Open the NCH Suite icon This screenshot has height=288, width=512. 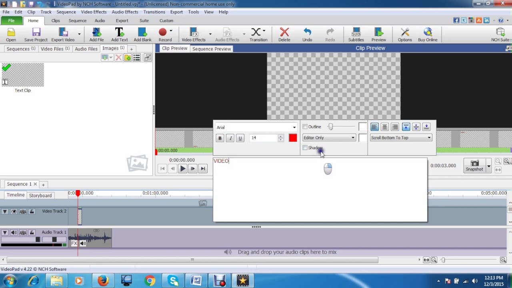[500, 34]
